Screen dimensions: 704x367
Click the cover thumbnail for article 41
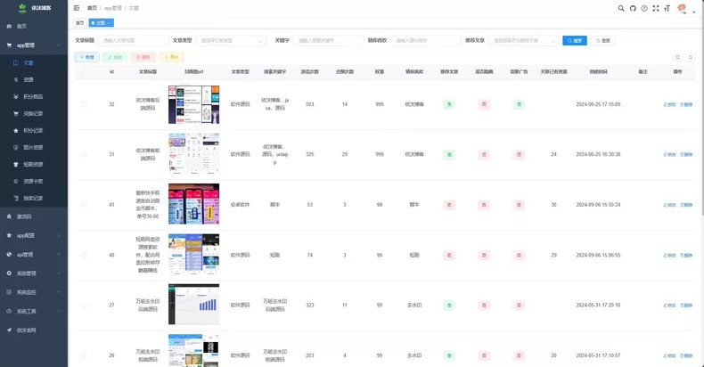[x=194, y=204]
